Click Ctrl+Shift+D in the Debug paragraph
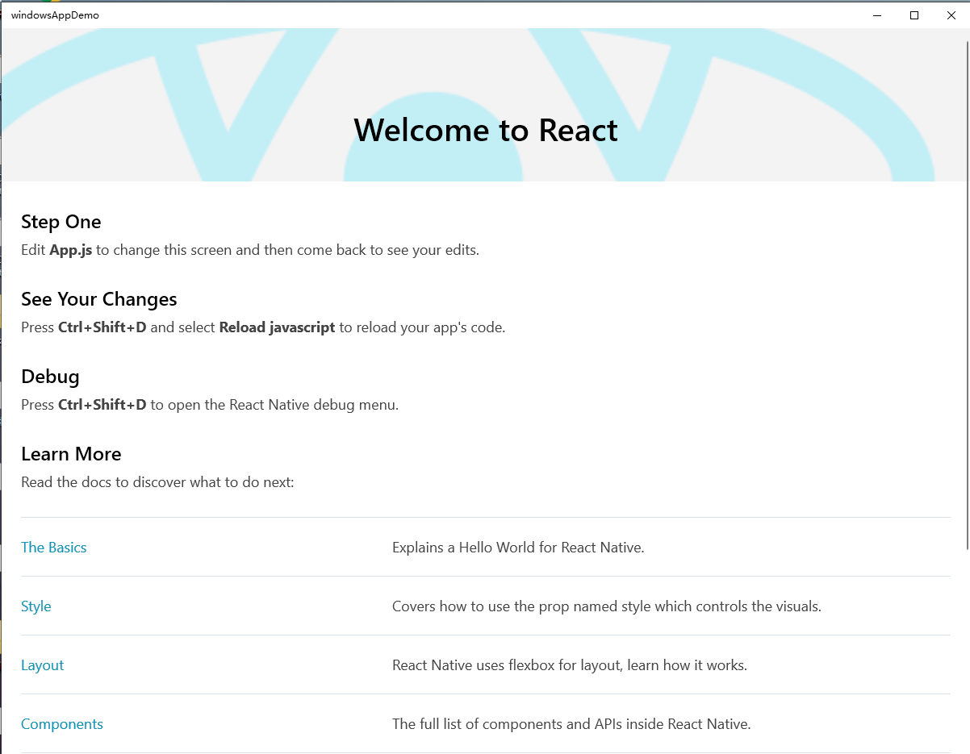 coord(102,405)
